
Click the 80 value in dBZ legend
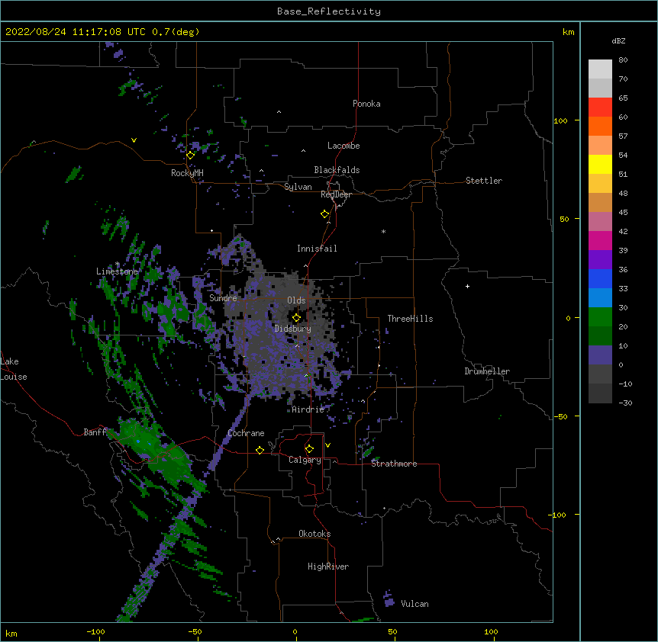tap(623, 60)
